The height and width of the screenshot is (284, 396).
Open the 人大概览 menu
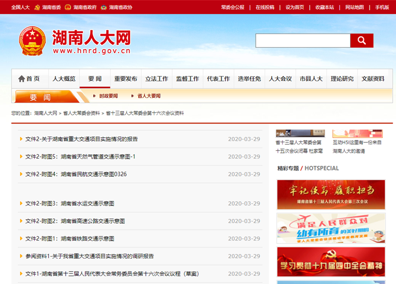[64, 79]
